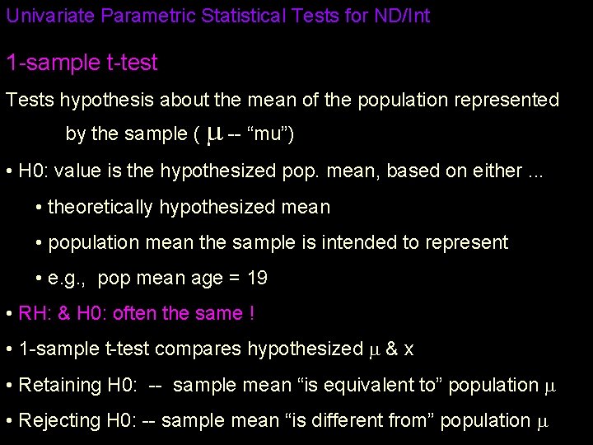Select the "1-sample t-test compares hypothesized" bullet
Viewport: 593px width, 445px height.
(x=189, y=349)
